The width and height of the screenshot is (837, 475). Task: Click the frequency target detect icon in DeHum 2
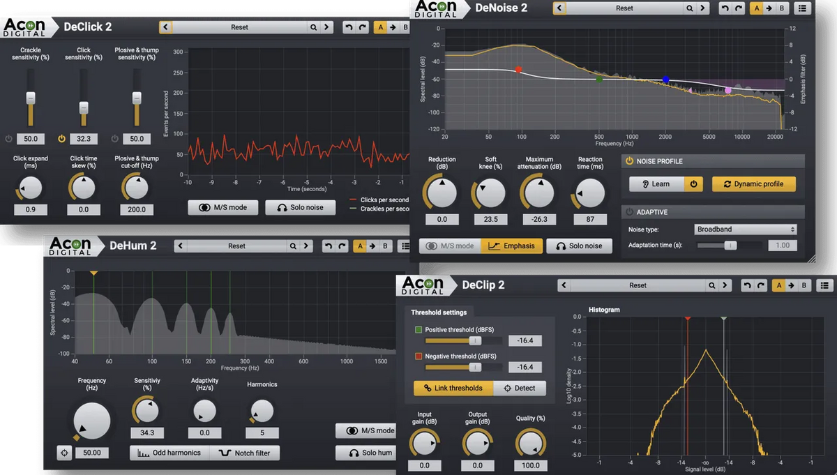tap(64, 453)
